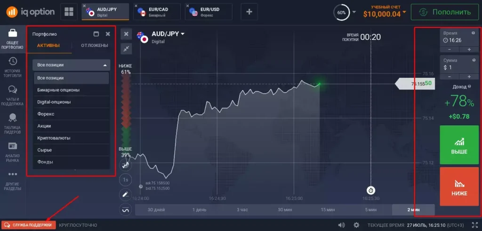Select 30 мин timeframe
This screenshot has width=482, height=231.
click(x=285, y=210)
